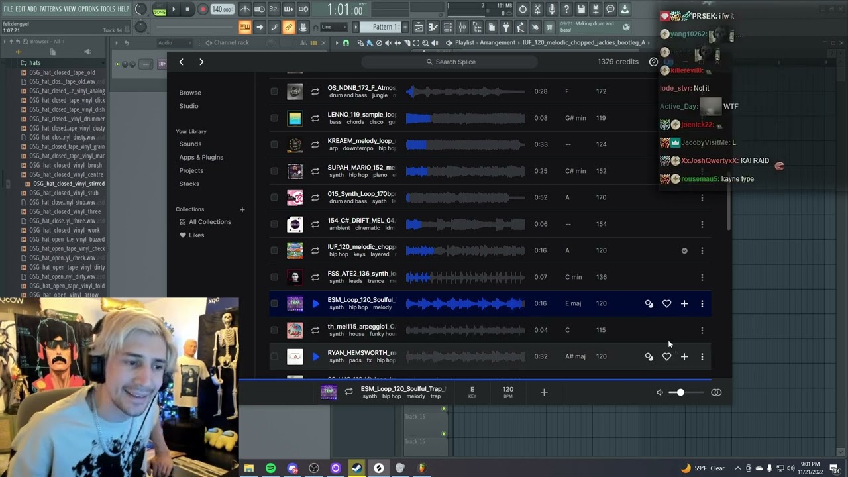Screen dimensions: 848x477
Task: Toggle the link/chain icon in toolbar
Action: (288, 27)
